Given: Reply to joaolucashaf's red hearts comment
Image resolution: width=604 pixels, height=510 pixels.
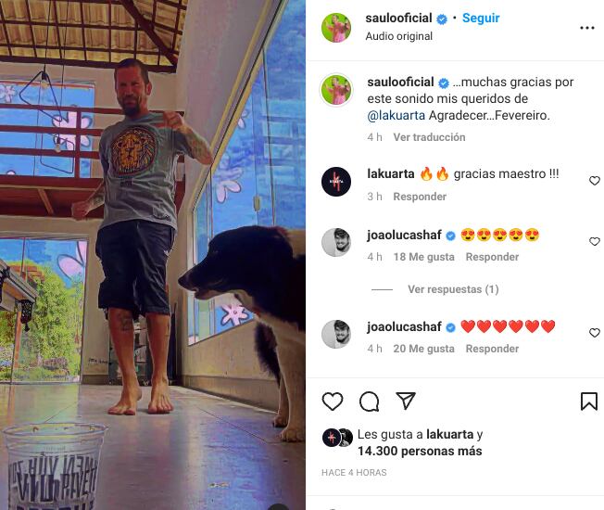Looking at the screenshot, I should coord(492,349).
